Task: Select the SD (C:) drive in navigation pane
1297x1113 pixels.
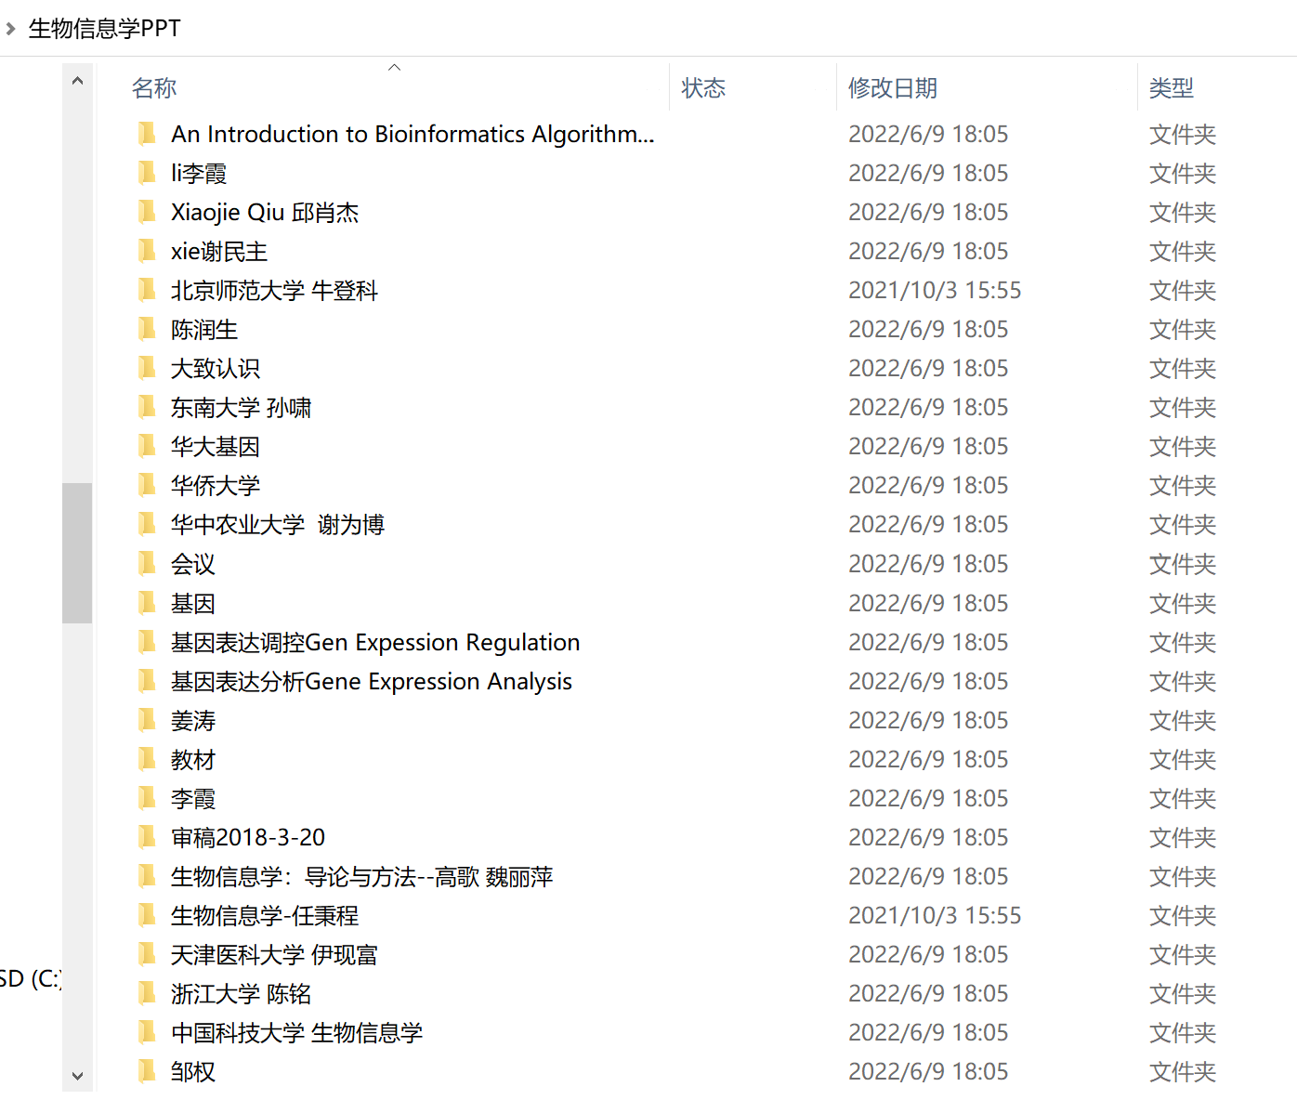Action: tap(30, 978)
